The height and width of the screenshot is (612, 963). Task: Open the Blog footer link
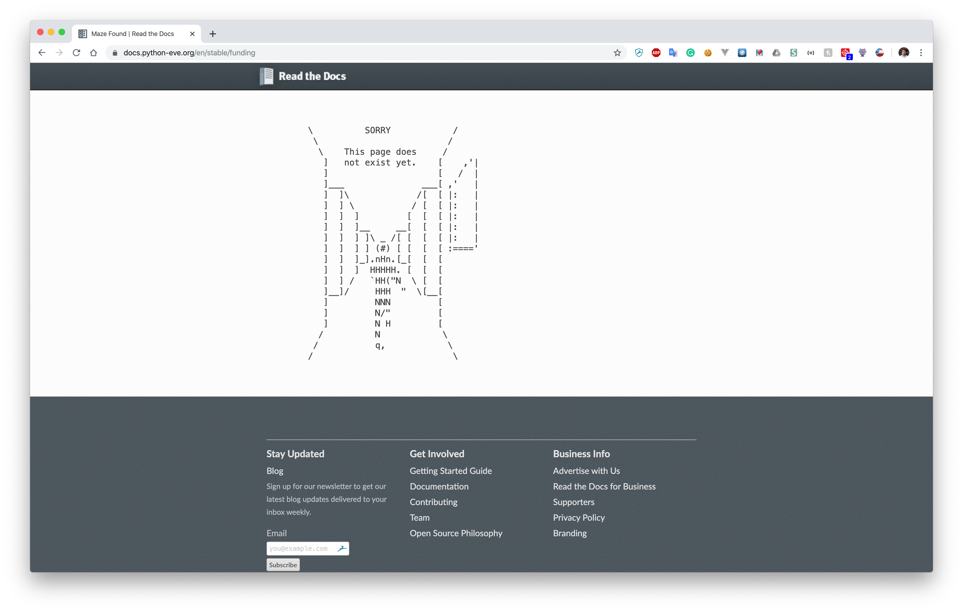[x=275, y=470]
